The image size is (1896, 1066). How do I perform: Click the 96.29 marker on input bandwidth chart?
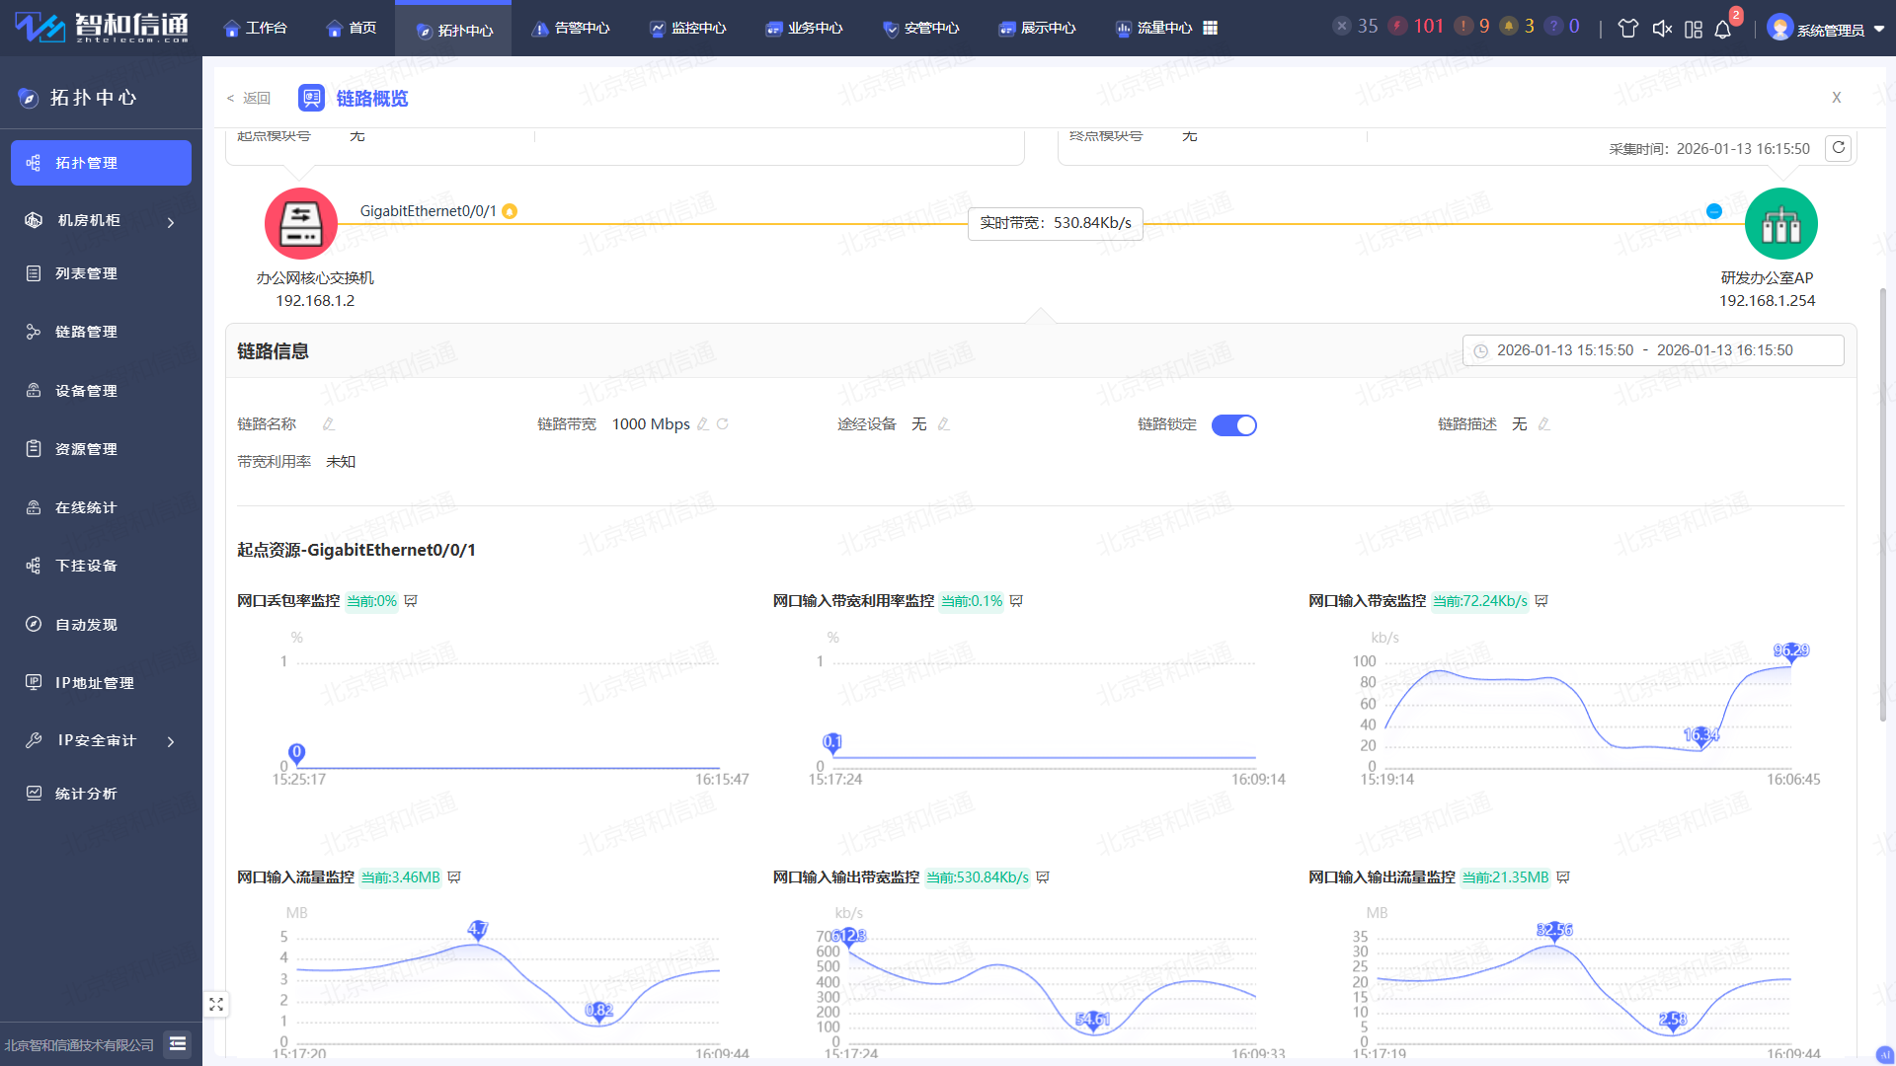click(1791, 651)
